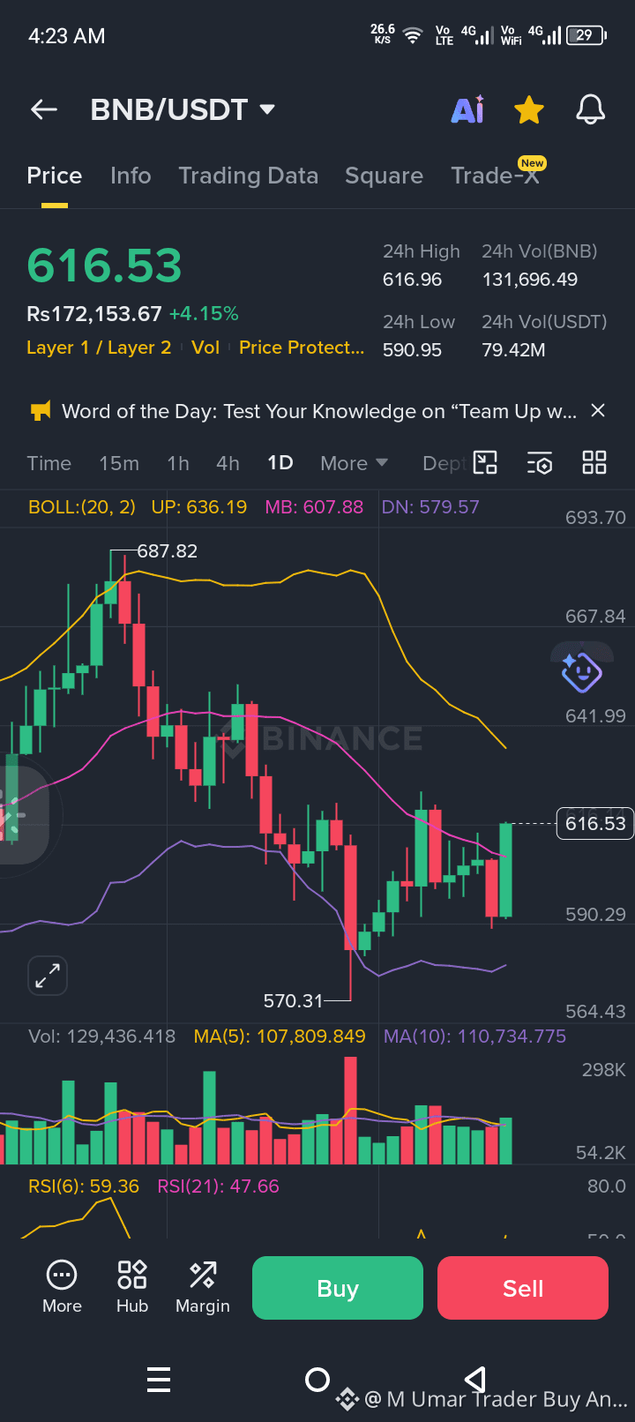Tap the MB: 607.88 Bollinger value
Screen dimensions: 635x1422
(x=314, y=507)
